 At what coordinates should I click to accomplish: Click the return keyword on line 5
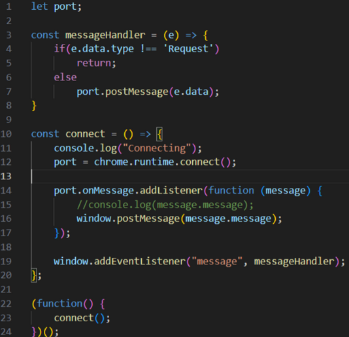pyautogui.click(x=94, y=63)
